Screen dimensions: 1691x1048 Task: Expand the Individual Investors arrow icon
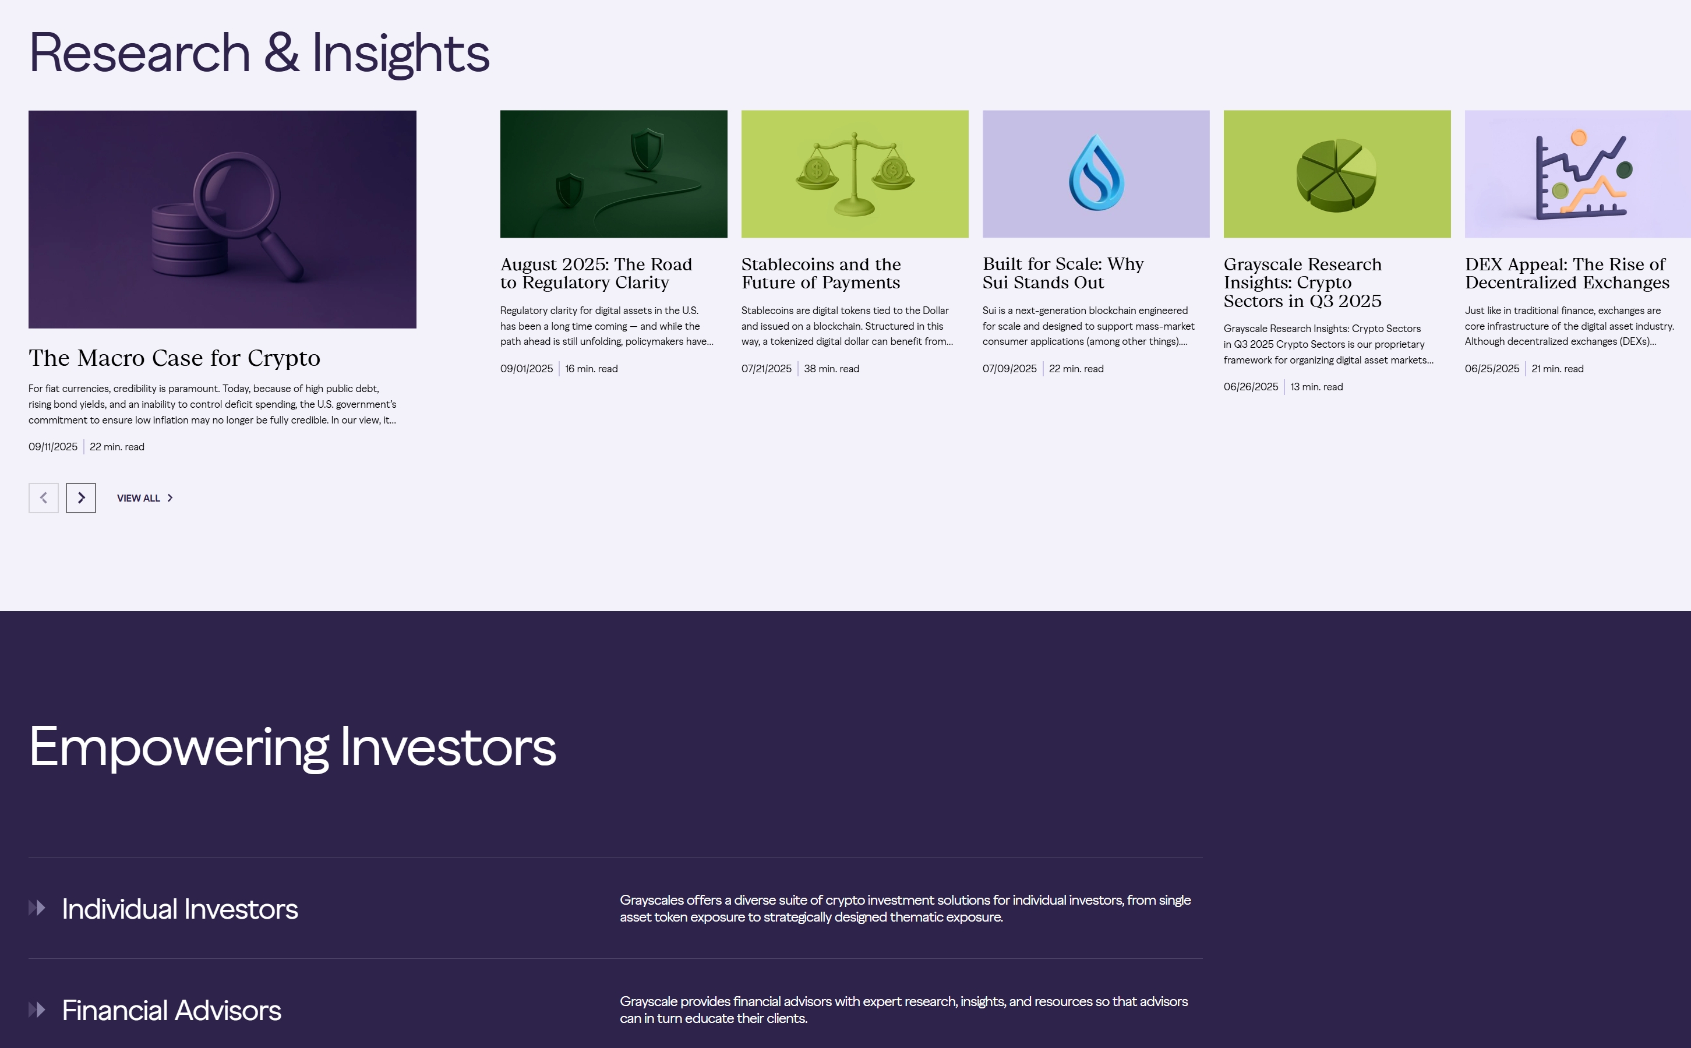coord(37,907)
